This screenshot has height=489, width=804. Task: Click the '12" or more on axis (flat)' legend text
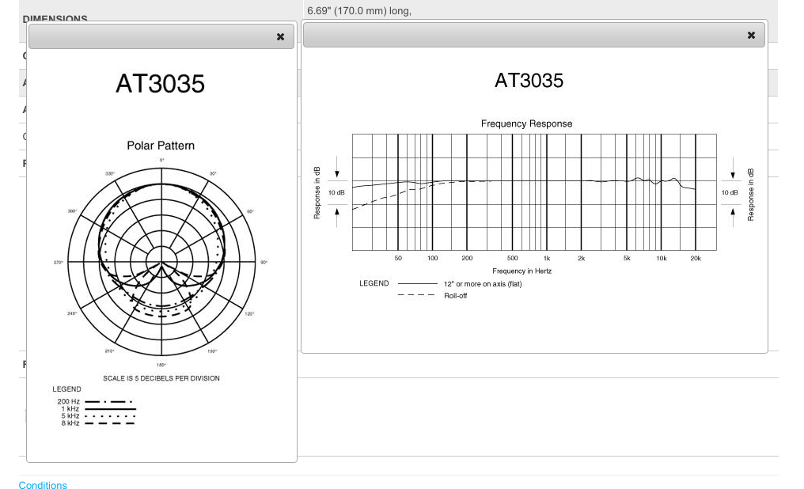coord(483,284)
